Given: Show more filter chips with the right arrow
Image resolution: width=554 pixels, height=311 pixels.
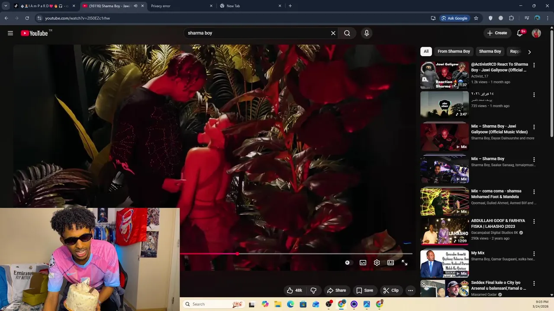Looking at the screenshot, I should click(x=529, y=52).
